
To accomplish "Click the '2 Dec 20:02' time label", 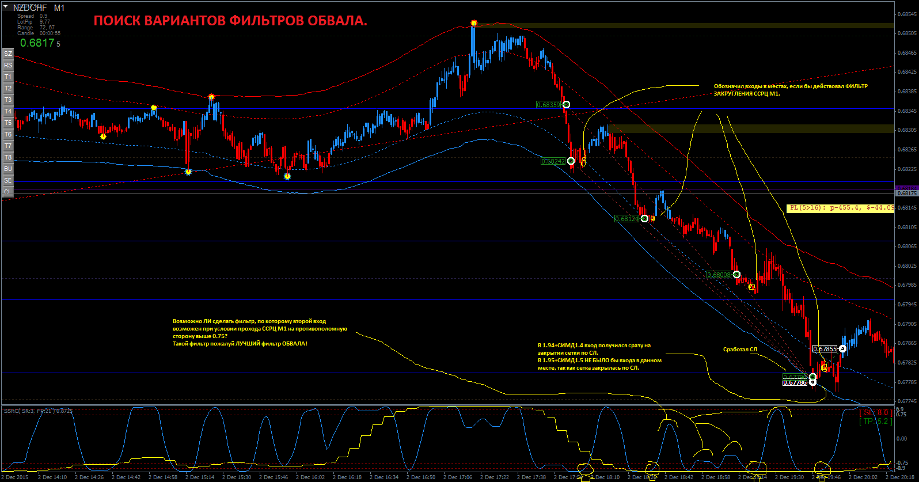I will click(x=863, y=477).
